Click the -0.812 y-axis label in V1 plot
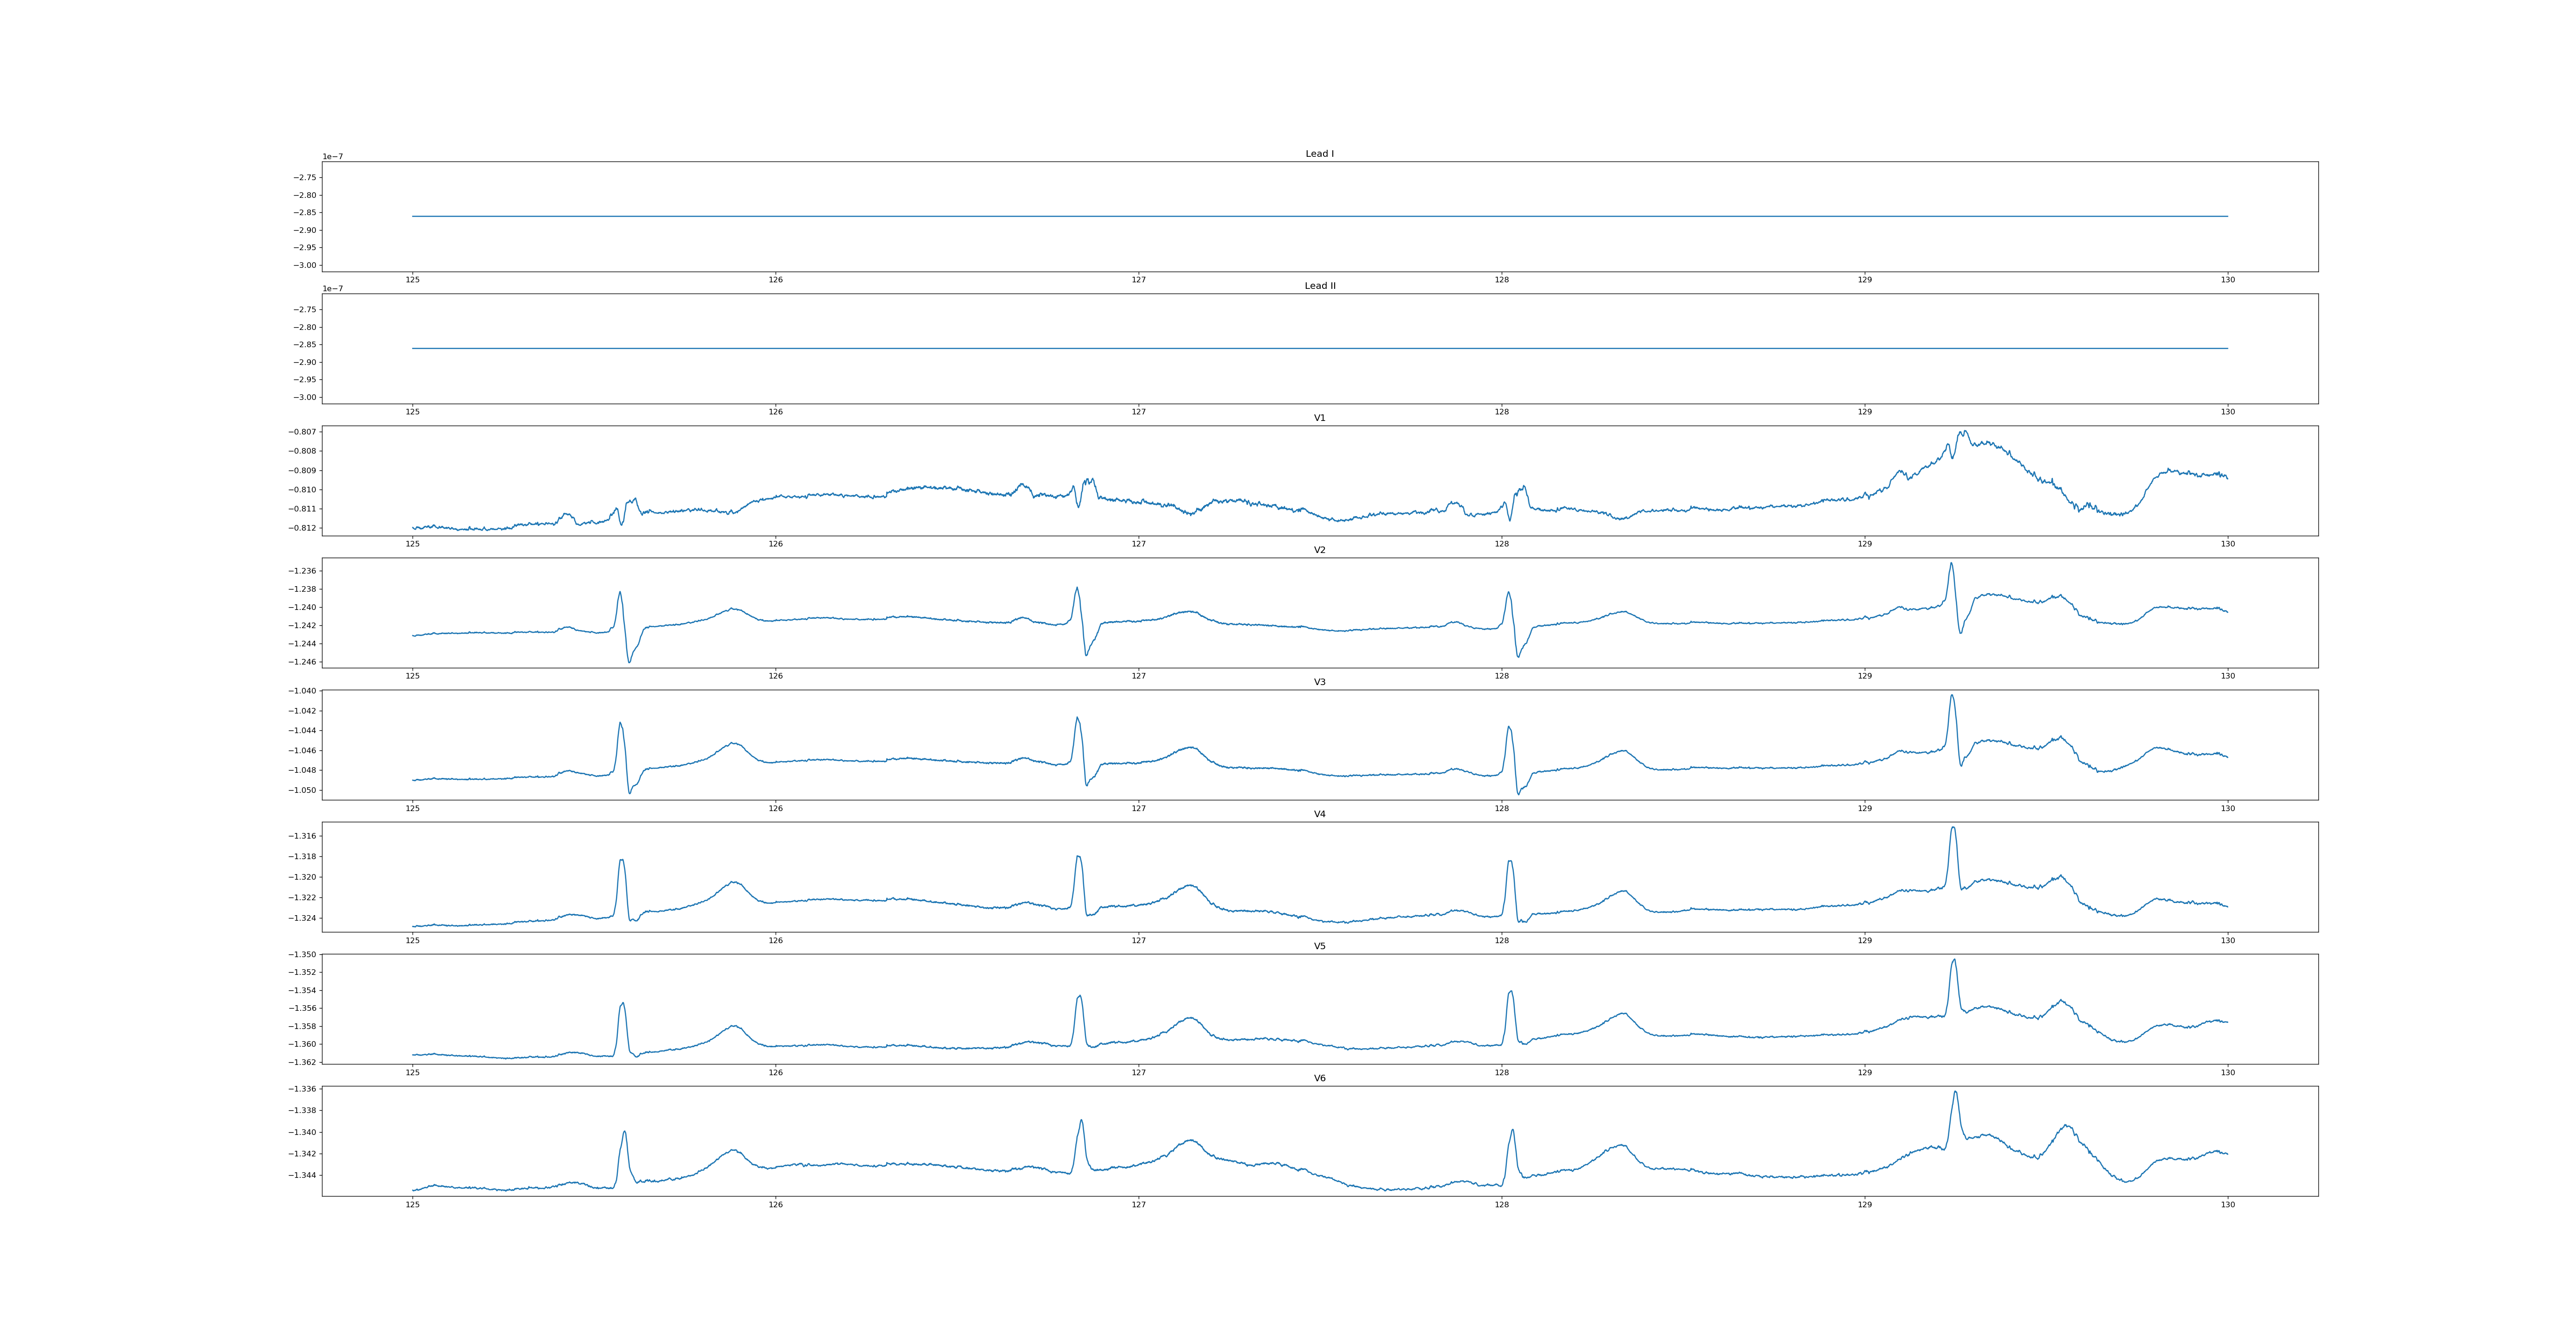The height and width of the screenshot is (1344, 2576). (x=302, y=528)
